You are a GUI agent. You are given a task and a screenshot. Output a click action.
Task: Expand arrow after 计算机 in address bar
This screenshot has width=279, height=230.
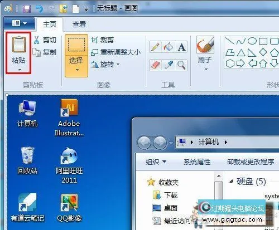(226, 143)
